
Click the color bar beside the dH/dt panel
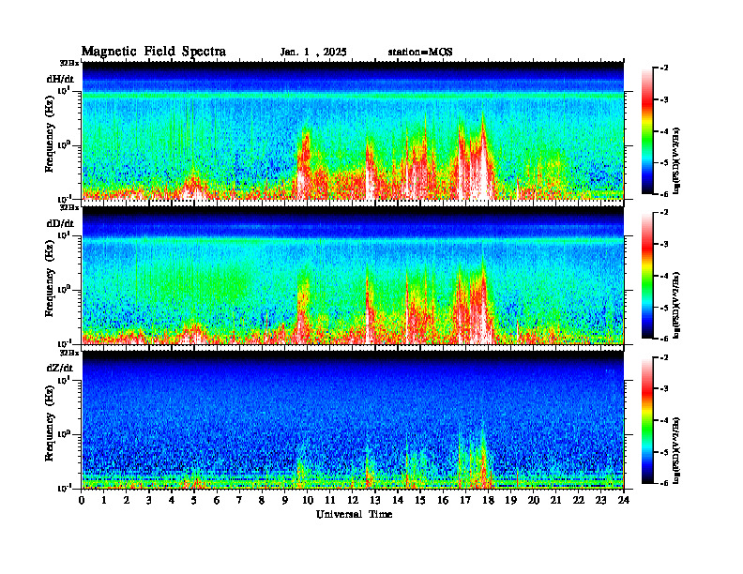(x=647, y=131)
